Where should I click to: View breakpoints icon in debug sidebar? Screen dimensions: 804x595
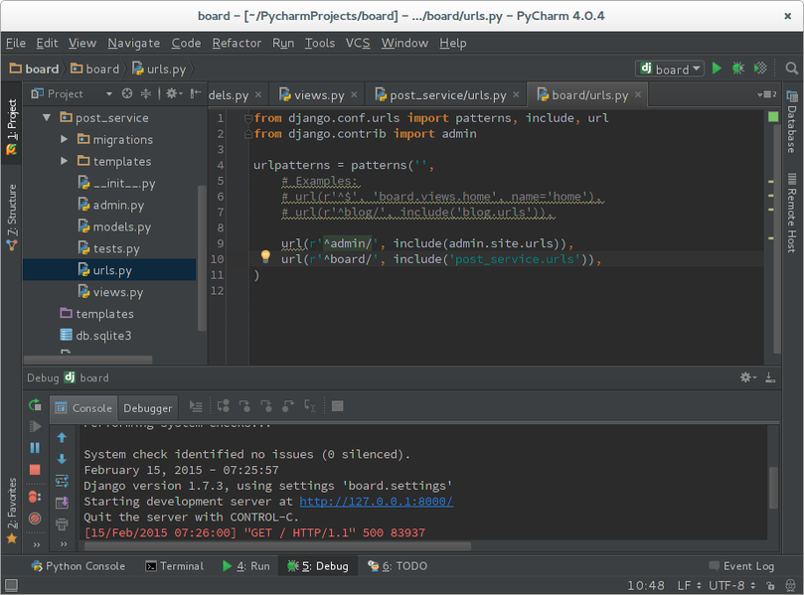point(34,497)
